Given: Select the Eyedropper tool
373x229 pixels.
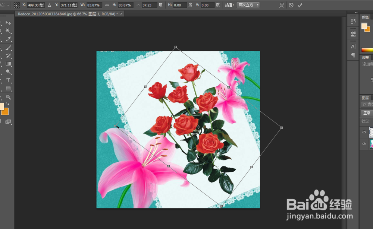Looking at the screenshot, I should (x=8, y=39).
